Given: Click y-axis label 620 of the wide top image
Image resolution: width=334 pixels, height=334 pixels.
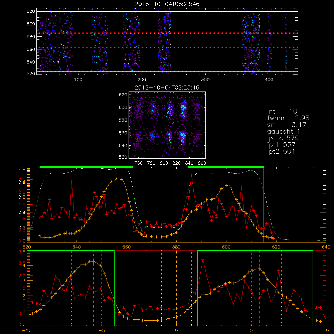Looking at the screenshot, I should [x=31, y=11].
